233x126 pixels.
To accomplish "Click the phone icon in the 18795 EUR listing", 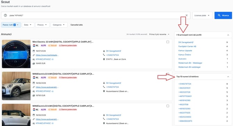I will coord(104,87).
